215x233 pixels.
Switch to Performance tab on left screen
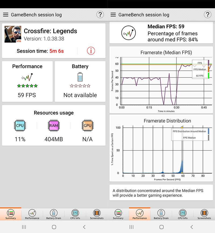[32, 214]
